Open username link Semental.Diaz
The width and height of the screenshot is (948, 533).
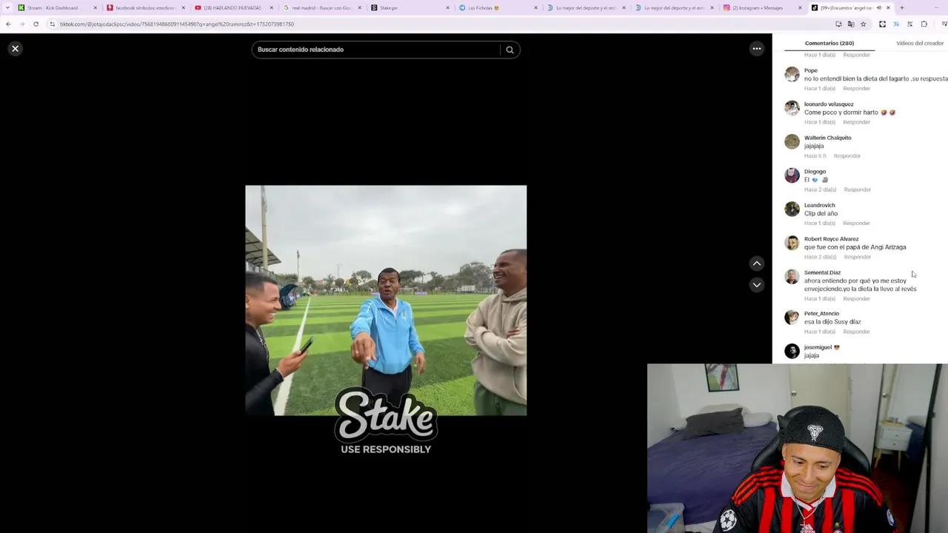(x=822, y=272)
